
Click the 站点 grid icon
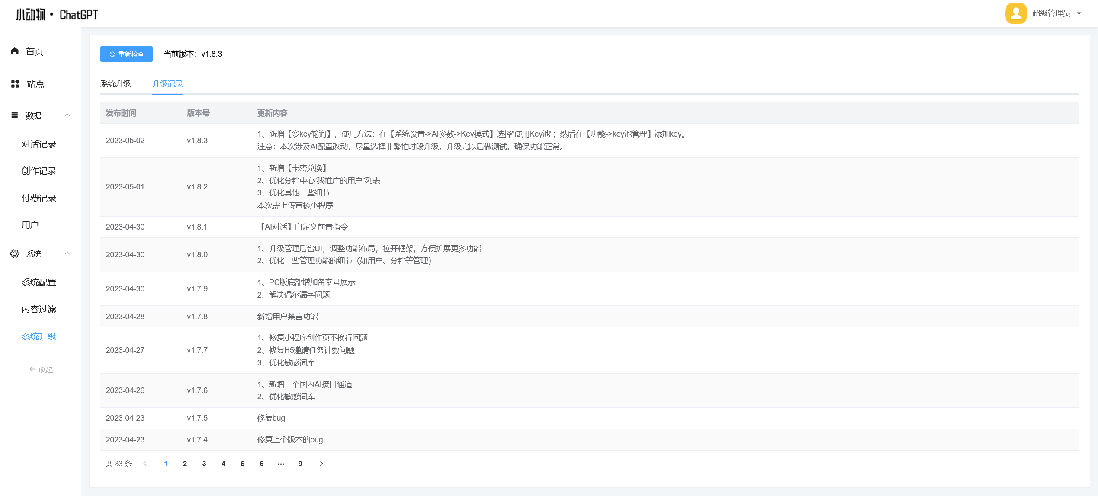click(x=15, y=84)
